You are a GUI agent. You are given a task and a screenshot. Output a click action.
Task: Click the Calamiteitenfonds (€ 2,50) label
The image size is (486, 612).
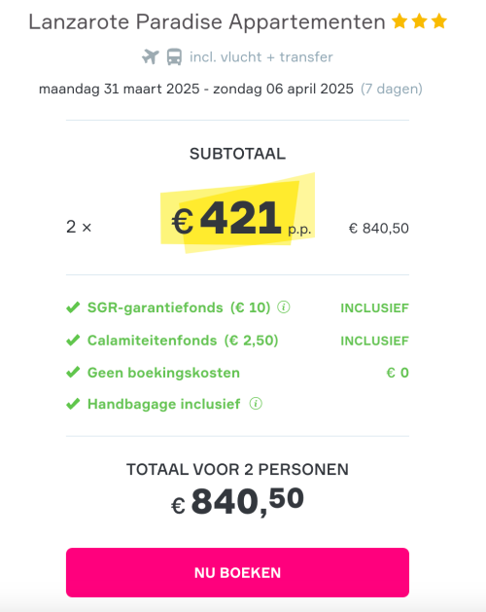[183, 341]
